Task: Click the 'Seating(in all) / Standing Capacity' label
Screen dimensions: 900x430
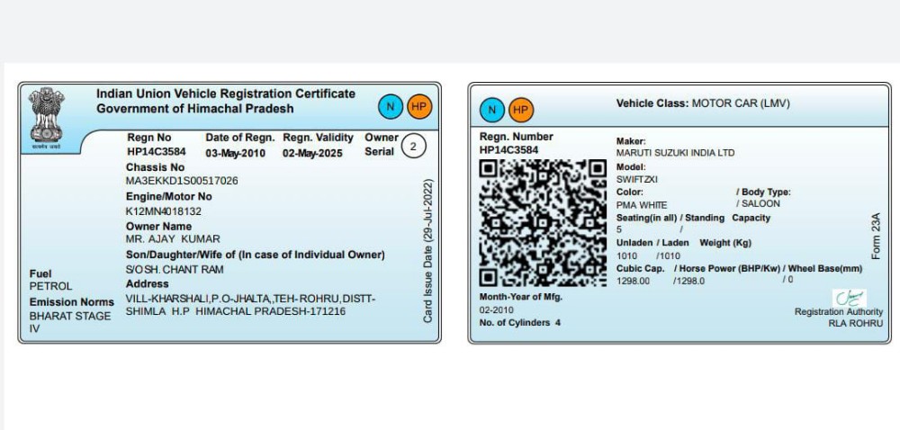Action: 693,218
